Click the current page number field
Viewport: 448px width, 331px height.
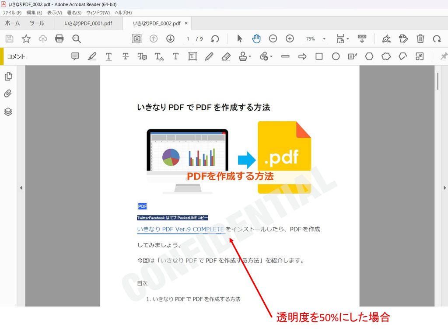point(188,39)
